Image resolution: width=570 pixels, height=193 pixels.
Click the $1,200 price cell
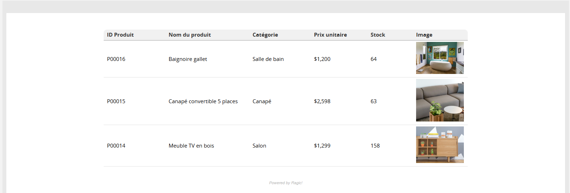click(322, 59)
